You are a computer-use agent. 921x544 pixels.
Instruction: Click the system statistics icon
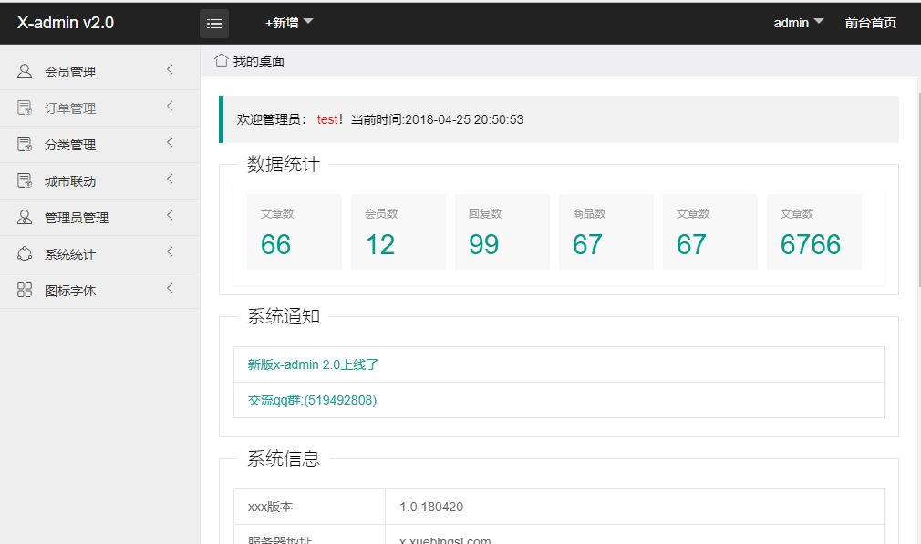coord(25,253)
